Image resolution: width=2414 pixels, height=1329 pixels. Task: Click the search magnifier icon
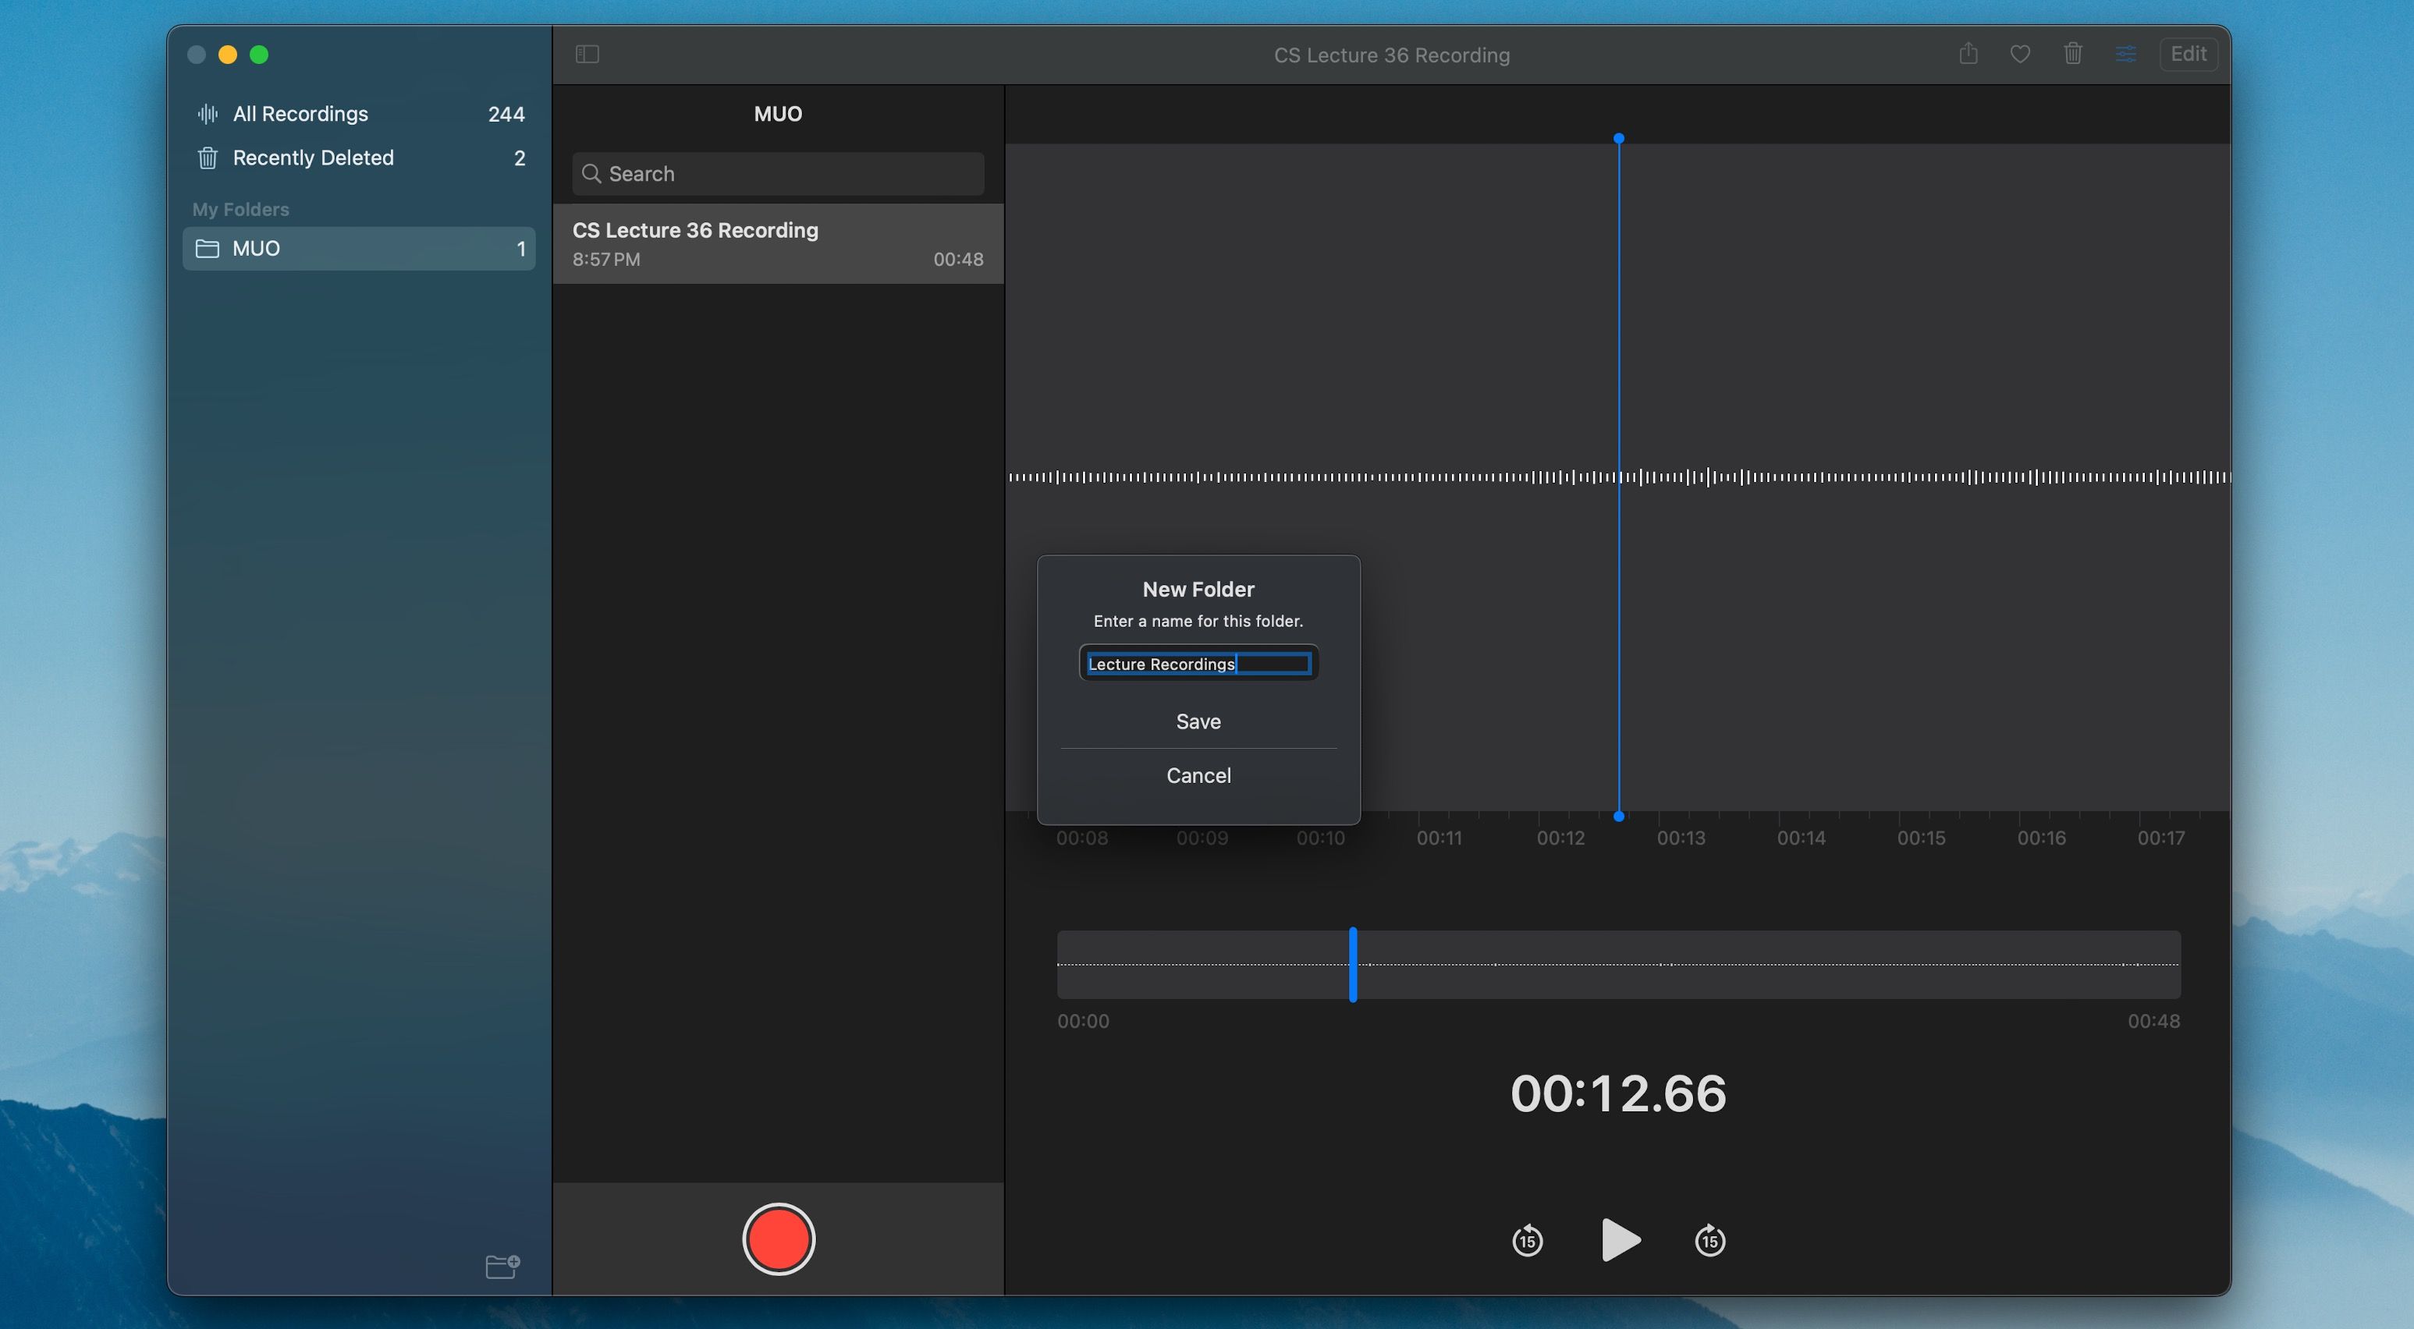coord(591,173)
